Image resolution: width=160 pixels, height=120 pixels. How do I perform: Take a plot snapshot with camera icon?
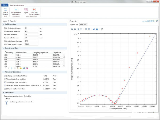pyautogui.click(x=94, y=29)
